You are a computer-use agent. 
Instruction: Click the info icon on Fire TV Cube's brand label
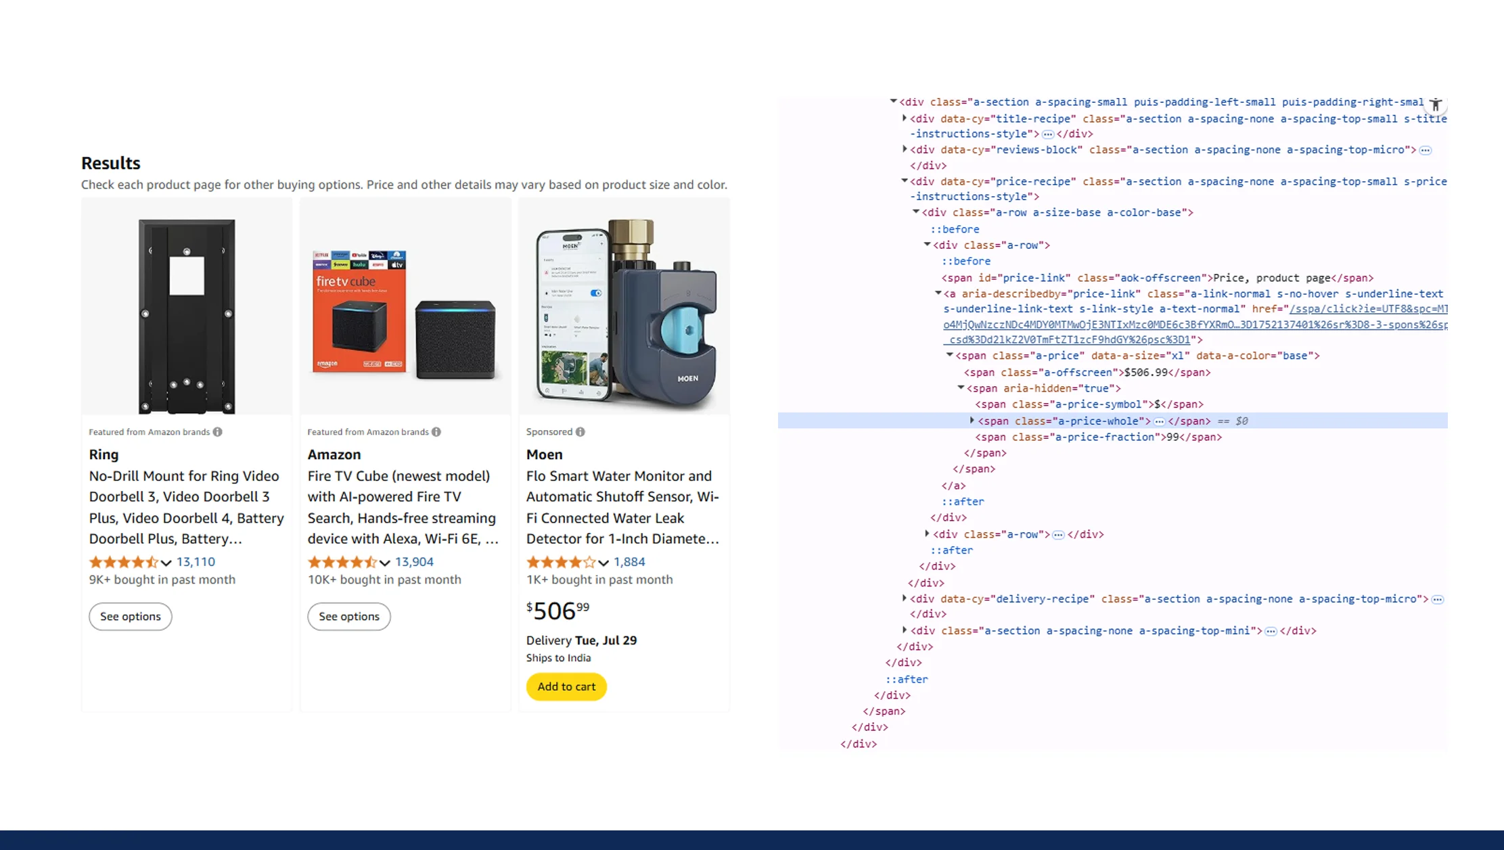point(436,431)
